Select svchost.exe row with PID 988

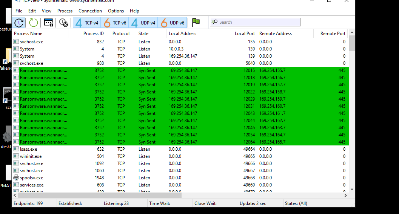click(180, 63)
